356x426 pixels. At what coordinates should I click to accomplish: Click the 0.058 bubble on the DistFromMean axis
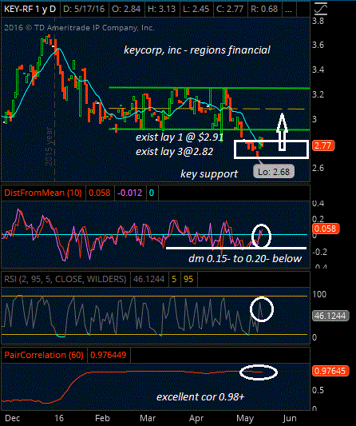(x=326, y=229)
